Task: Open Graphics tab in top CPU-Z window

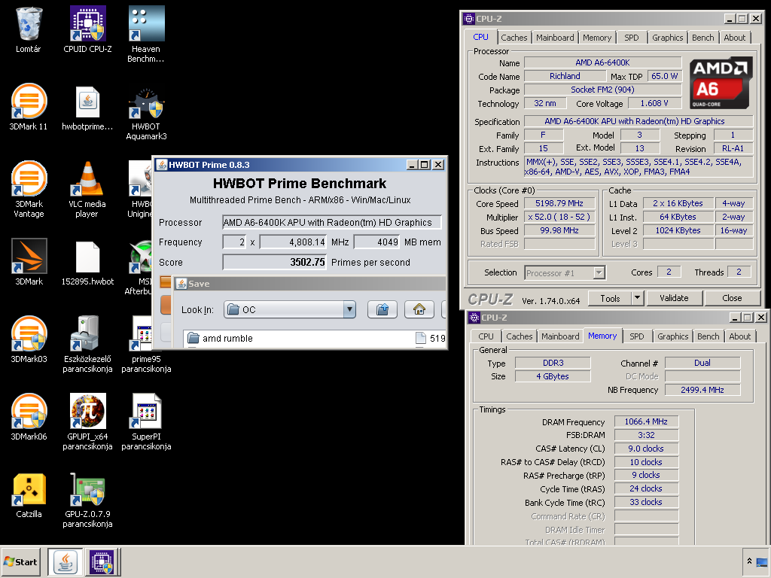Action: tap(667, 38)
